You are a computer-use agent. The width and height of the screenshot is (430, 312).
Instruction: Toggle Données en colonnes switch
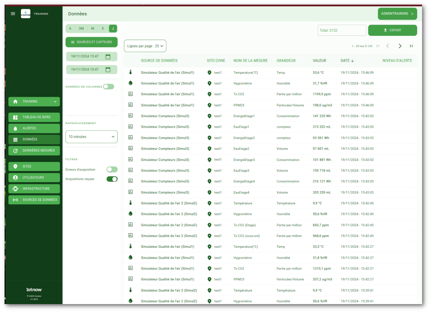coord(109,87)
